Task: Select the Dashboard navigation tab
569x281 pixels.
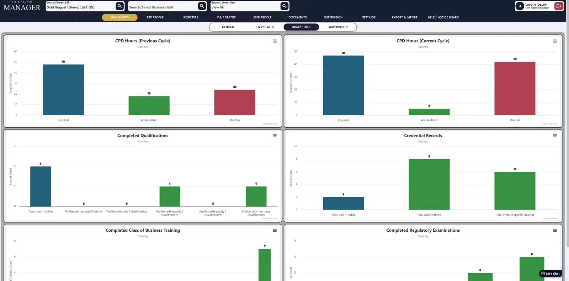Action: 119,17
